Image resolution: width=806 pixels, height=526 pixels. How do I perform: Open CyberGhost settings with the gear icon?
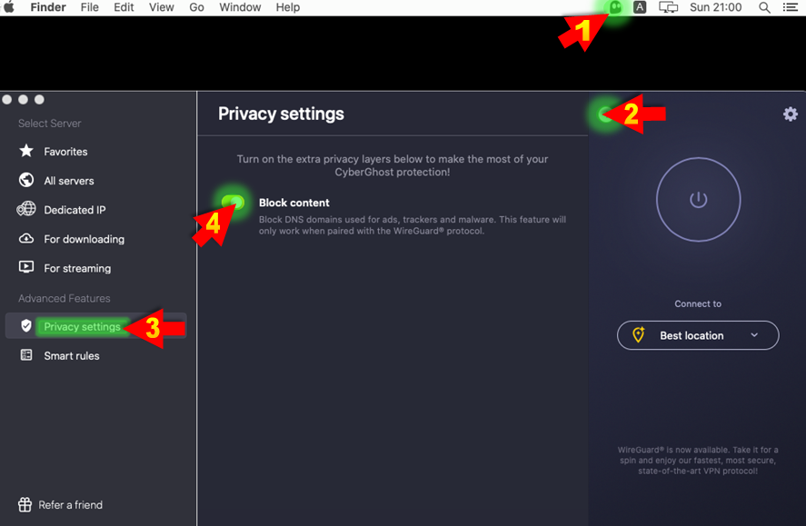[x=790, y=114]
